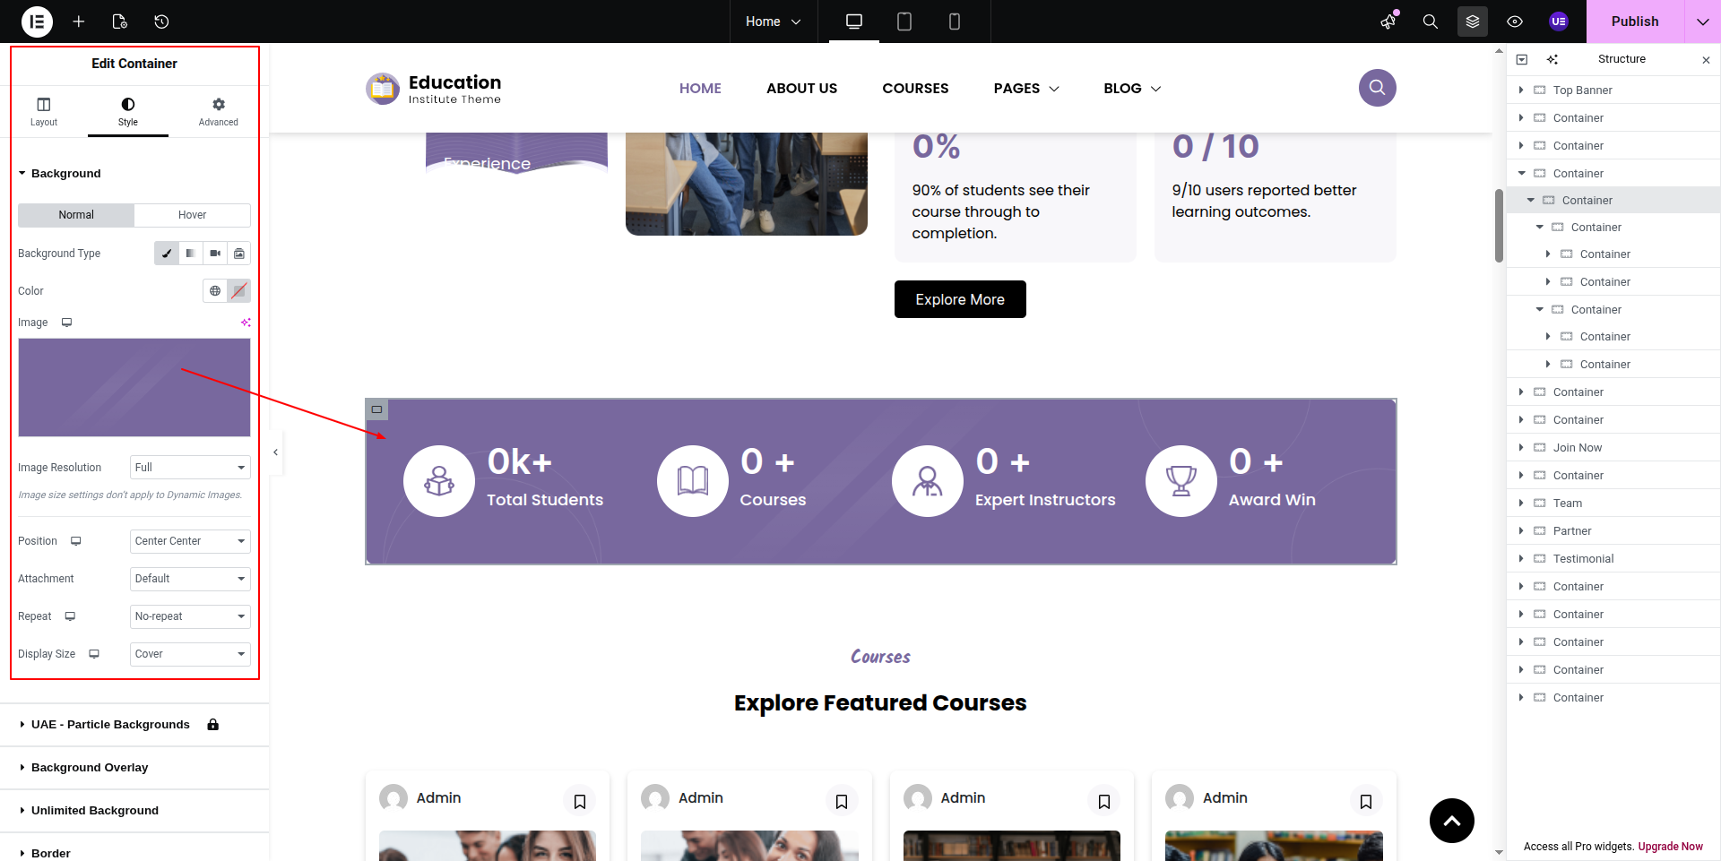Select the video background type

point(215,254)
